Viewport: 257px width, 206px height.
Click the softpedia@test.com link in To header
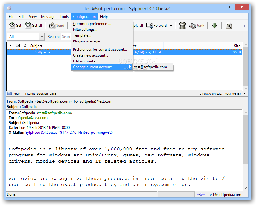31,118
